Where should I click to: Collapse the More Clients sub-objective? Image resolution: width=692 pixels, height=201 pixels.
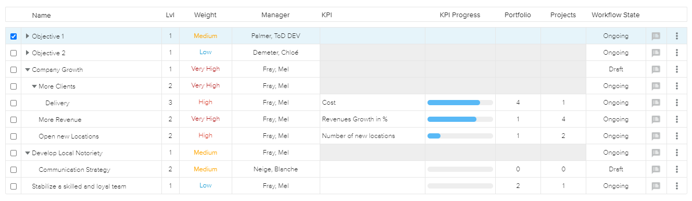coord(34,86)
